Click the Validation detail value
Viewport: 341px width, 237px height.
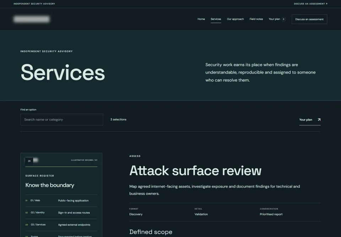click(201, 214)
